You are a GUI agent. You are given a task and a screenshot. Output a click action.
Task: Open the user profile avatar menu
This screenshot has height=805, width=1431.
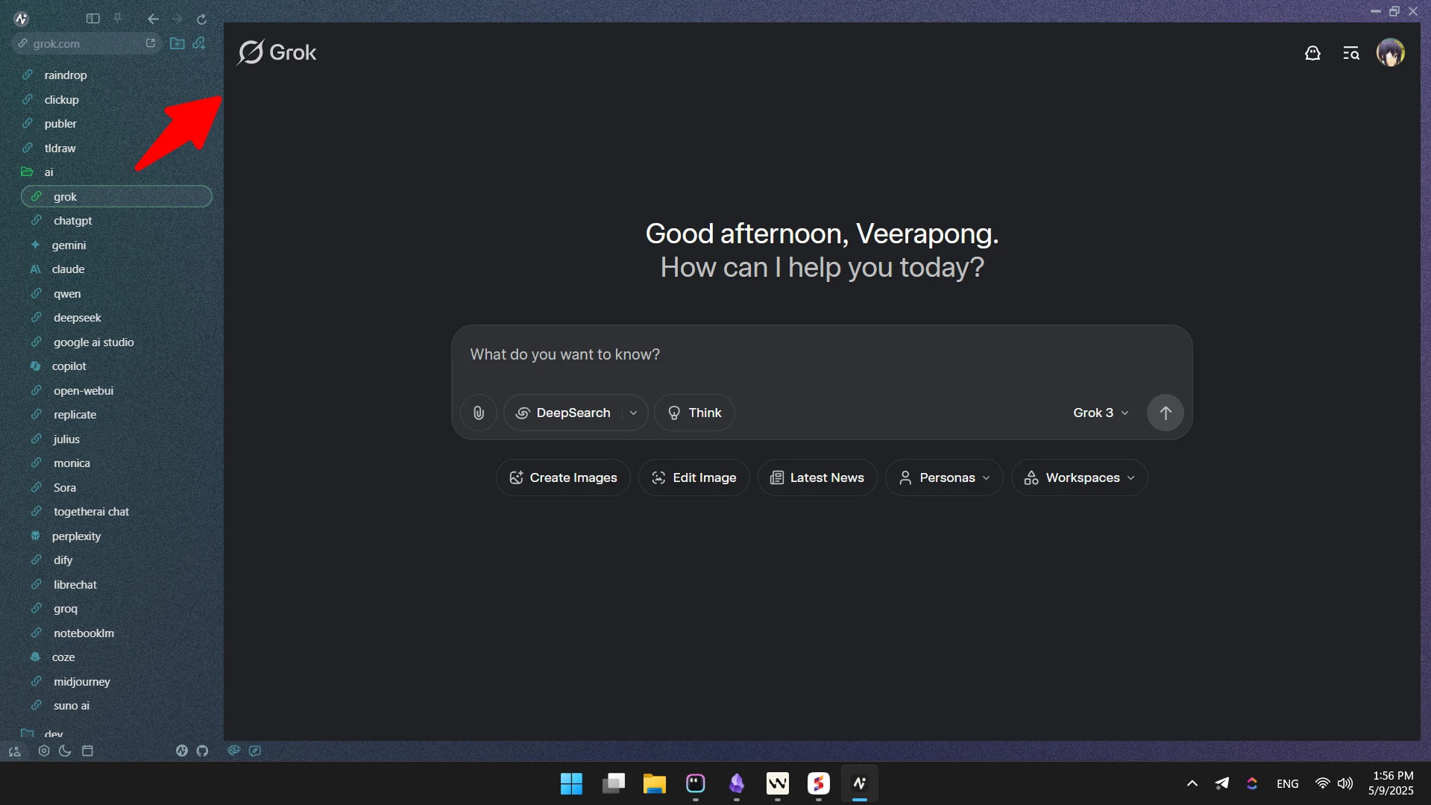pyautogui.click(x=1390, y=53)
